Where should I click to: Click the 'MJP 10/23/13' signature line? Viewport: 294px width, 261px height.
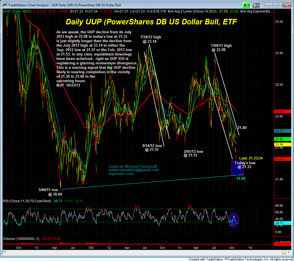pyautogui.click(x=68, y=85)
